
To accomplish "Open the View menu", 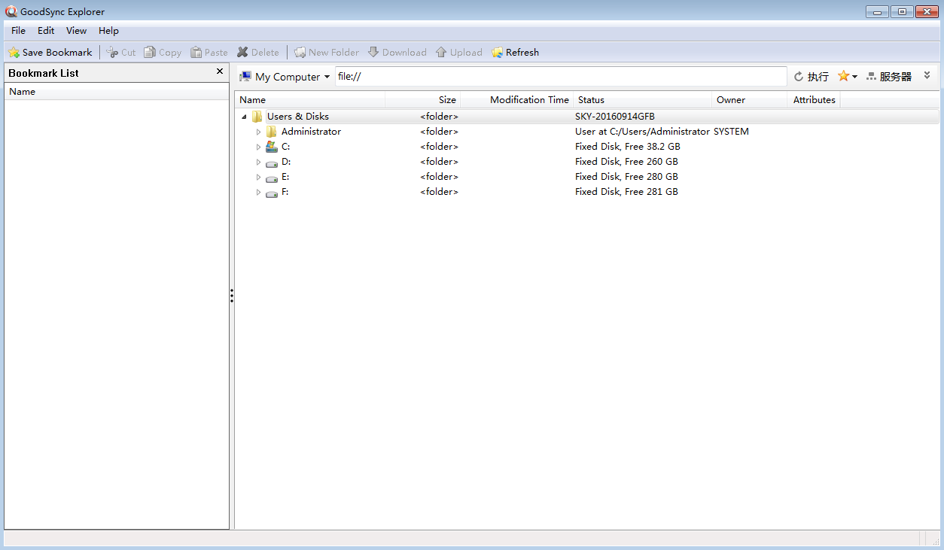I will click(76, 31).
